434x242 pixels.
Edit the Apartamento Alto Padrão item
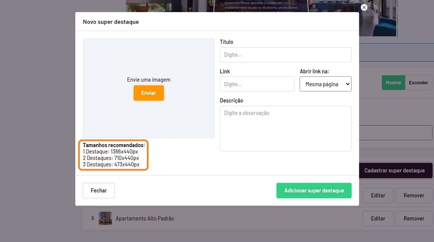[378, 219]
